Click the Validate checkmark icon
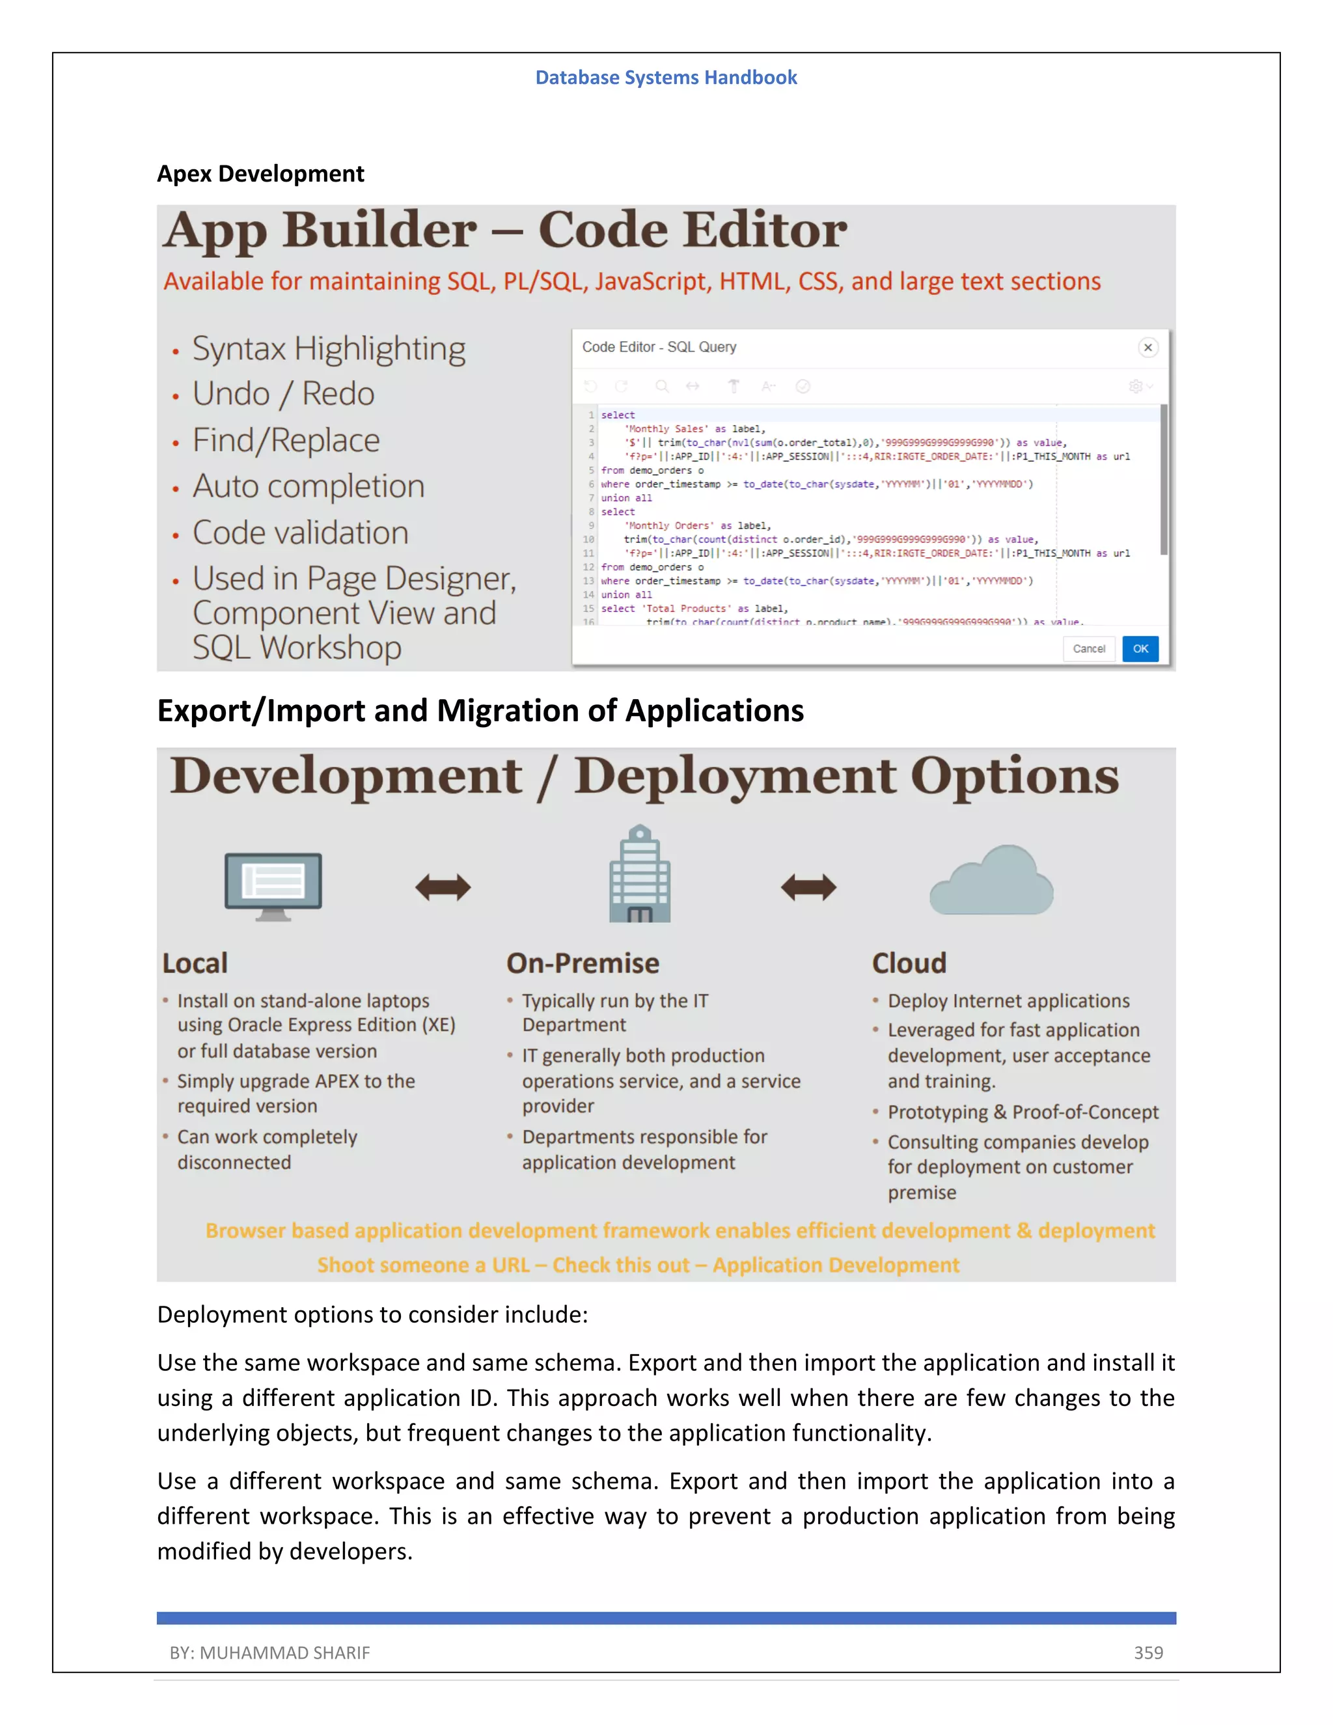 tap(803, 386)
